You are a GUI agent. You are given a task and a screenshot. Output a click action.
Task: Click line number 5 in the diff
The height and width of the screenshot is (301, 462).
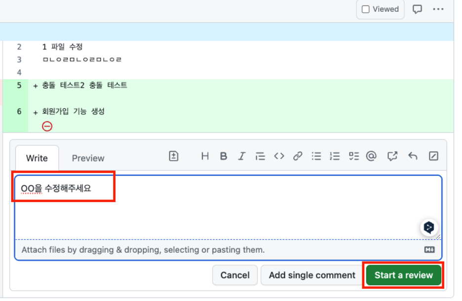click(x=19, y=86)
